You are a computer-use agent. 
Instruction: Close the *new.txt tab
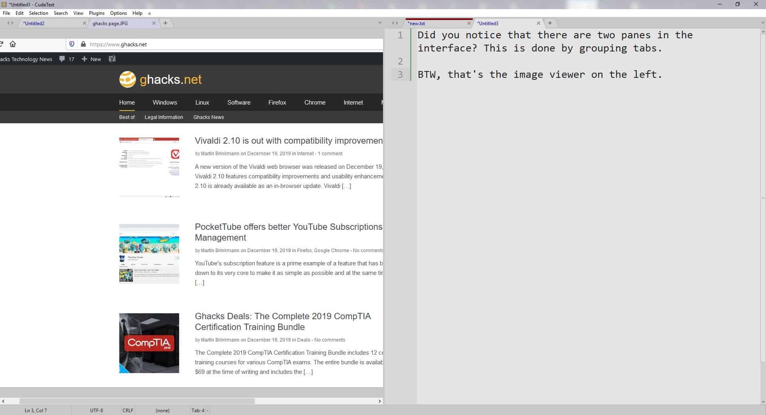pyautogui.click(x=469, y=23)
